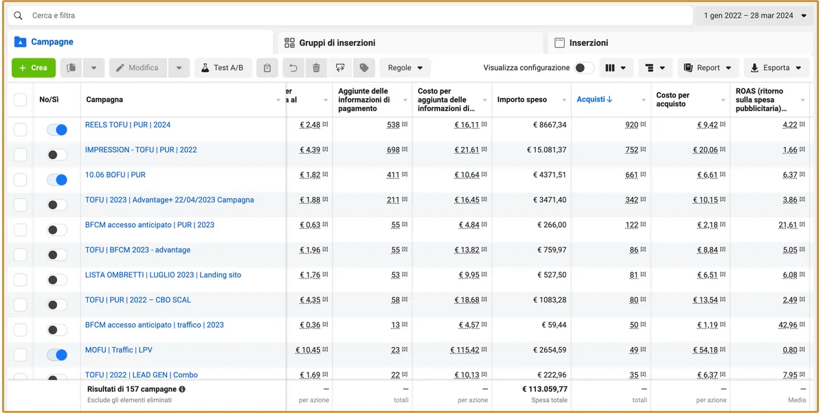The height and width of the screenshot is (413, 821).
Task: Turn off the 10.06 BOFU | PUR campaign switch
Action: pos(57,180)
